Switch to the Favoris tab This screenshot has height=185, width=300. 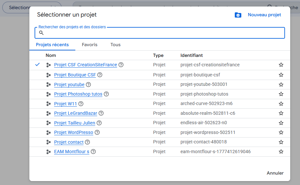point(90,45)
